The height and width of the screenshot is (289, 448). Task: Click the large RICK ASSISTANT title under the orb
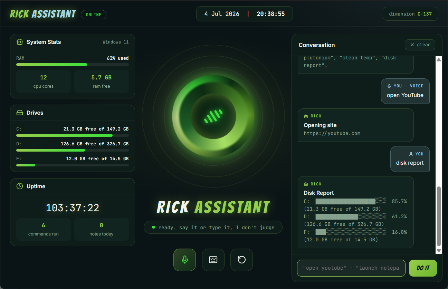point(213,207)
